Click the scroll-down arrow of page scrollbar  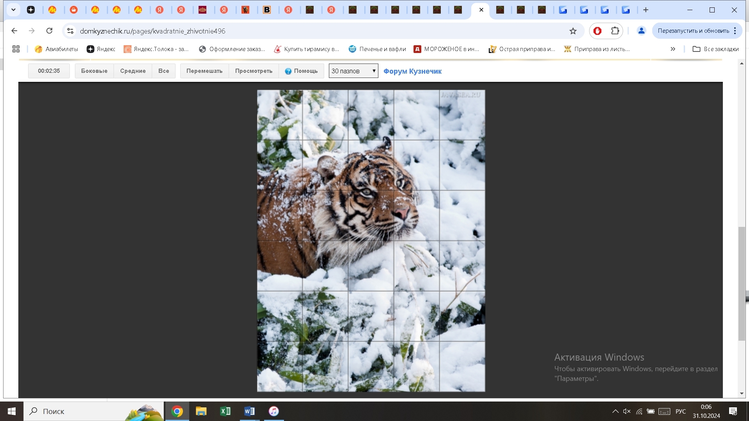click(x=742, y=394)
